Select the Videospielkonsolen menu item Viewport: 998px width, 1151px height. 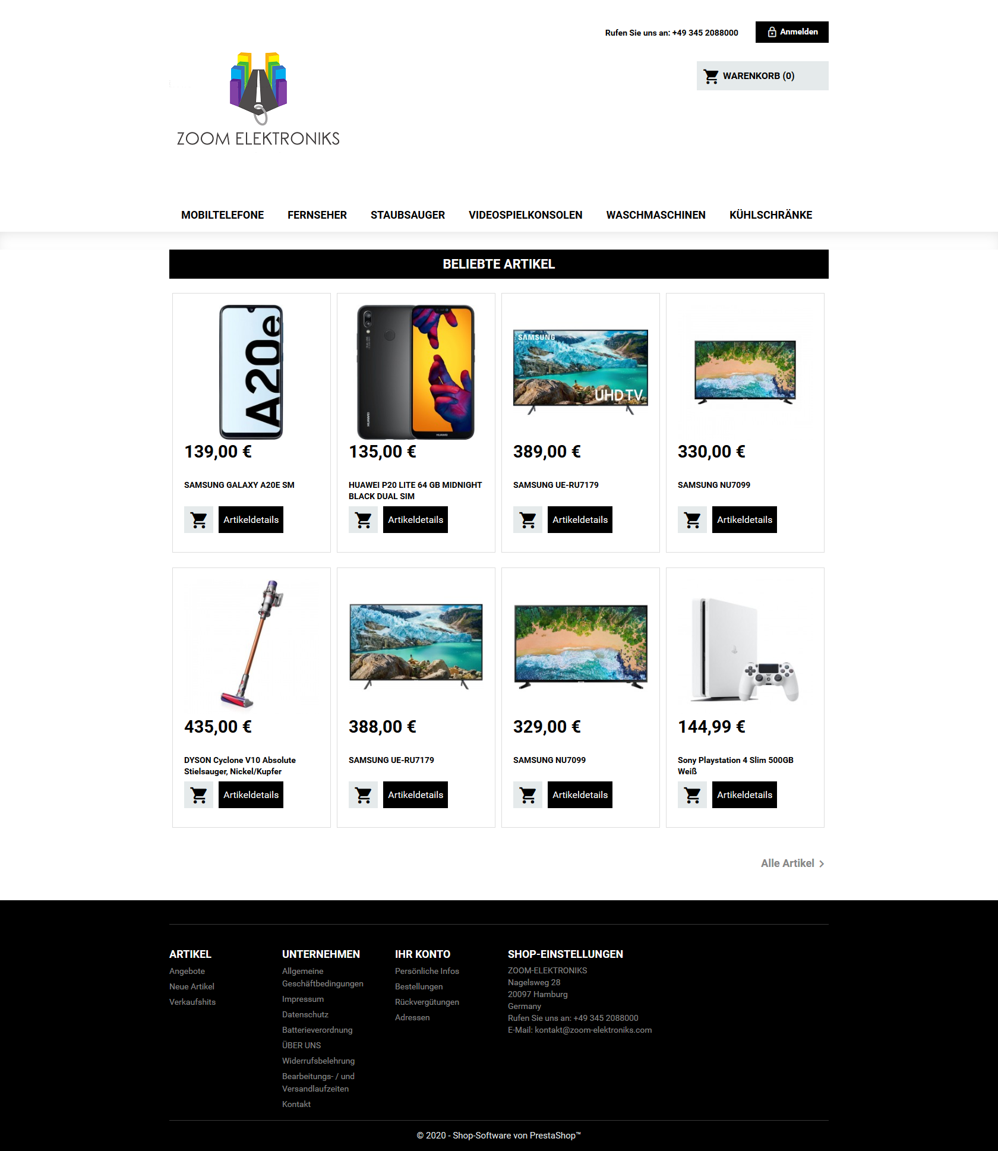click(525, 215)
